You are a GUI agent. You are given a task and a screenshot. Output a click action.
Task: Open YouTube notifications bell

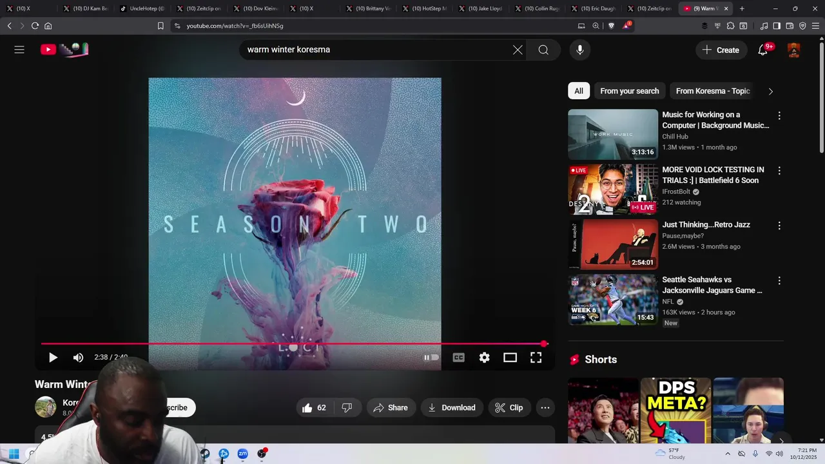coord(763,50)
